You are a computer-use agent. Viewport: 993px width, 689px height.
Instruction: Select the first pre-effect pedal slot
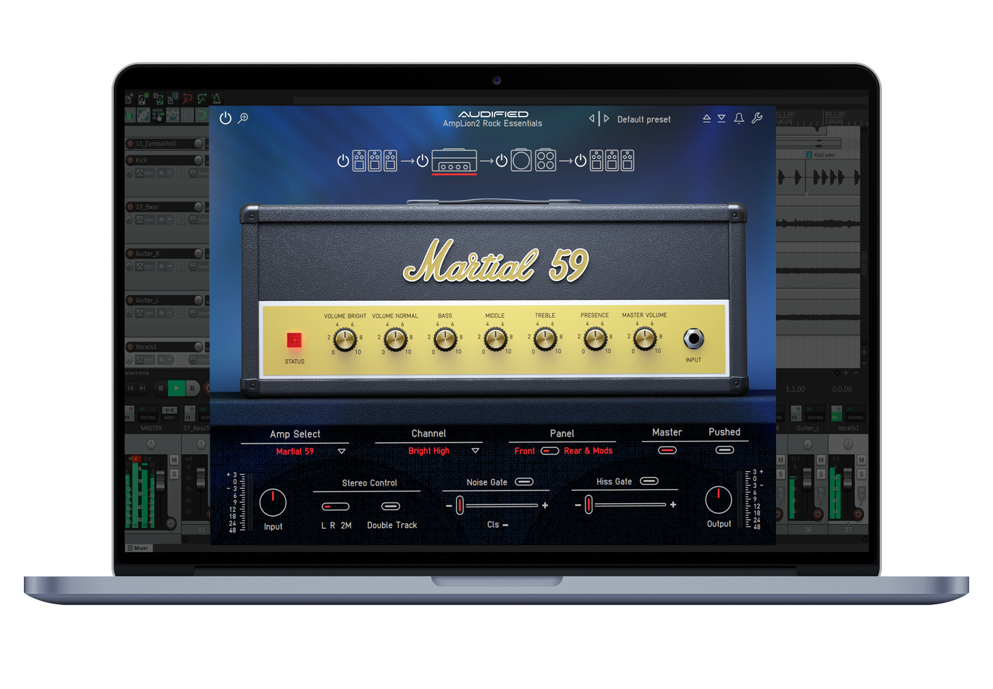[x=359, y=160]
